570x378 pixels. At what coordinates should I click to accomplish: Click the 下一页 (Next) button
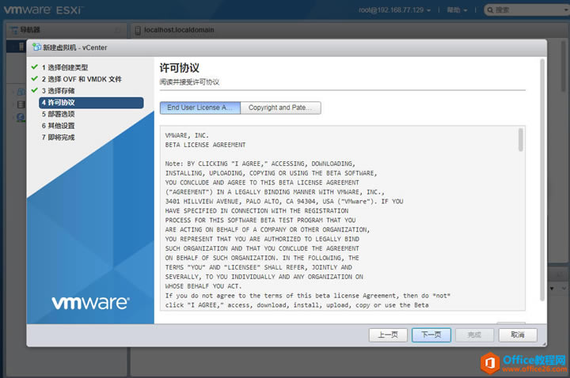pos(431,335)
